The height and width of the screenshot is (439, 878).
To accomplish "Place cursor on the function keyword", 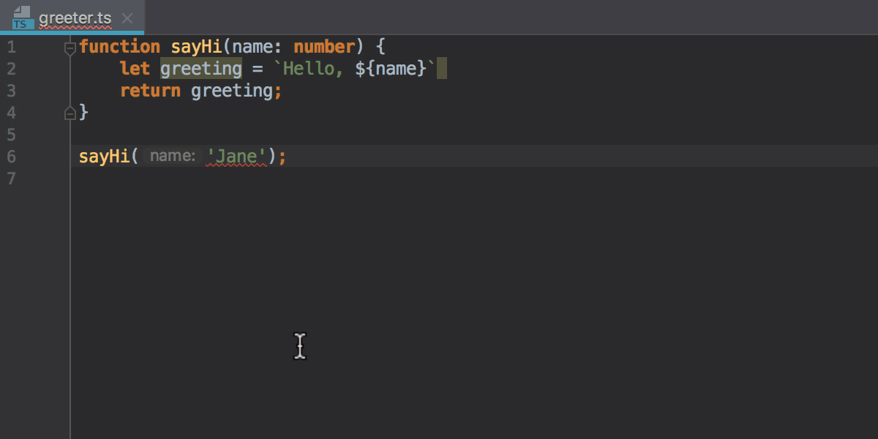I will (x=119, y=46).
